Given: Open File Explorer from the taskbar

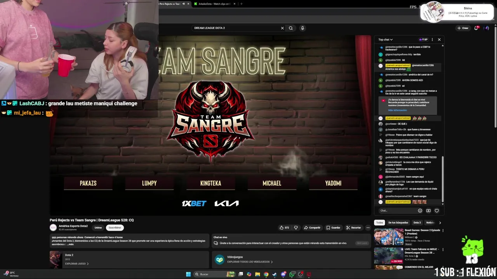Looking at the screenshot, I should (x=257, y=274).
